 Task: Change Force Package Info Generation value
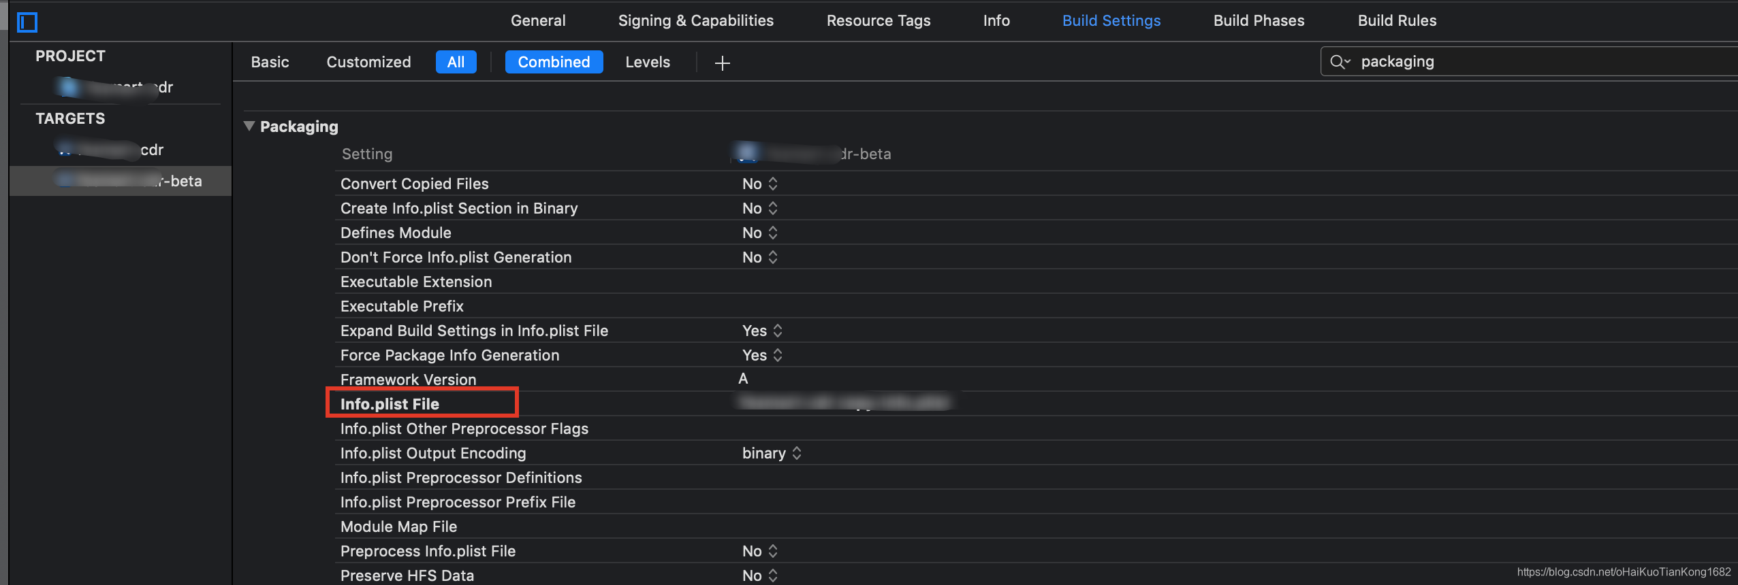(762, 355)
